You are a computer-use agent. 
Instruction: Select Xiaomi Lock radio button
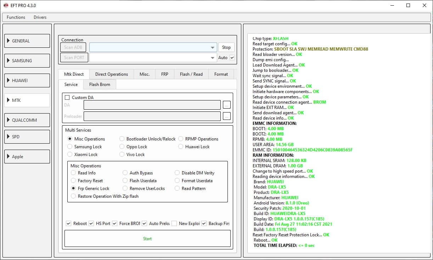click(70, 155)
